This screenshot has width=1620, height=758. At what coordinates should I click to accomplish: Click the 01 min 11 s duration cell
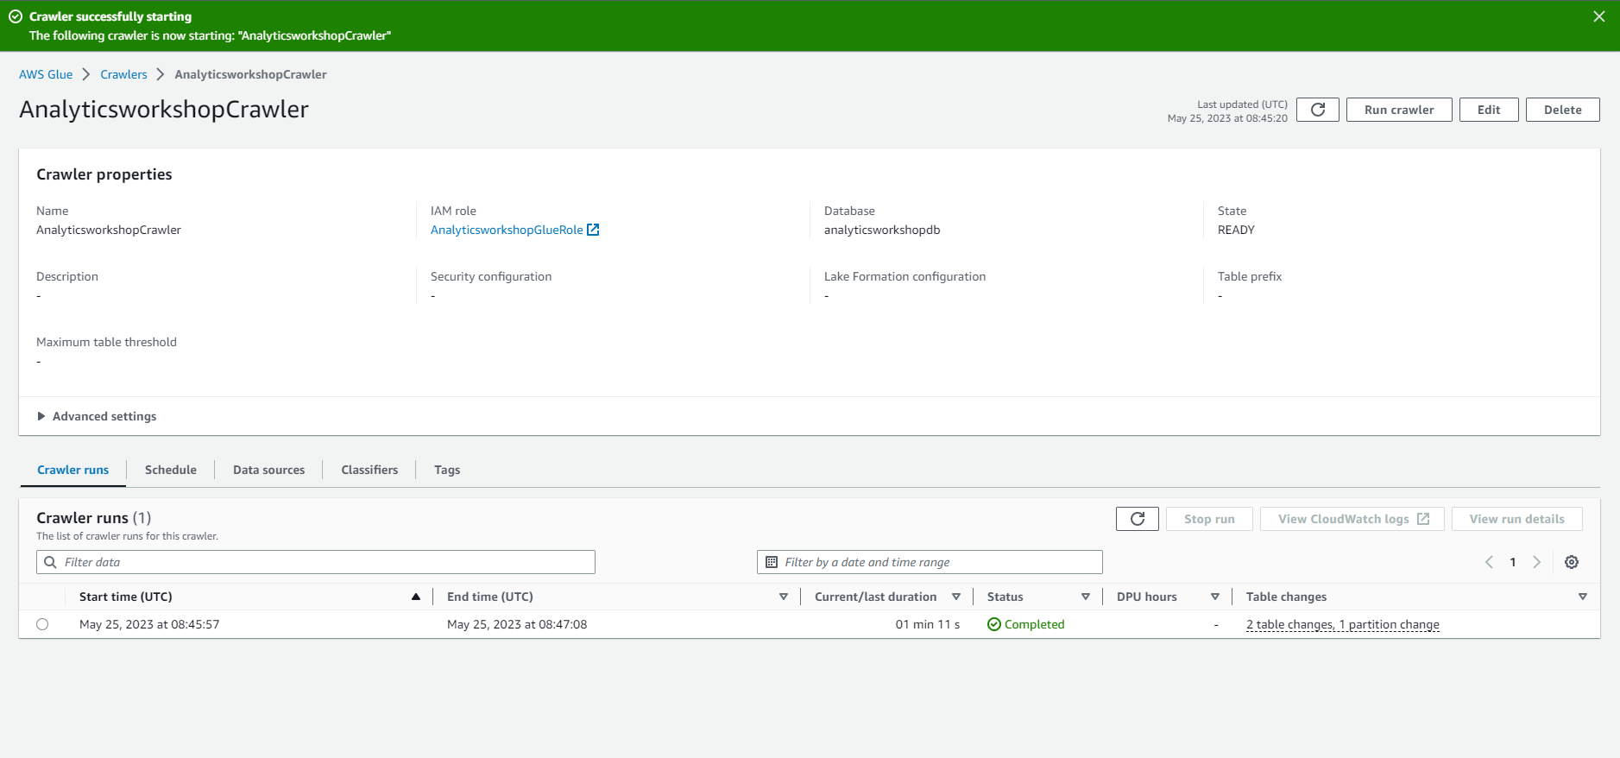point(927,624)
